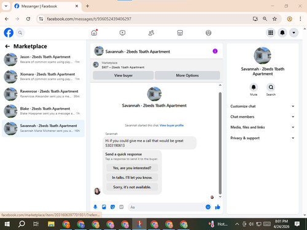Viewport: 307px width, 230px height.
Task: Open the Chrome three-dot menu
Action: pyautogui.click(x=300, y=19)
